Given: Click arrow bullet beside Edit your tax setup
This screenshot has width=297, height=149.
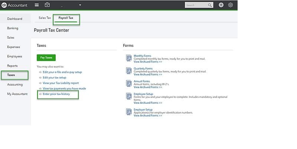Looking at the screenshot, I should (x=40, y=78).
